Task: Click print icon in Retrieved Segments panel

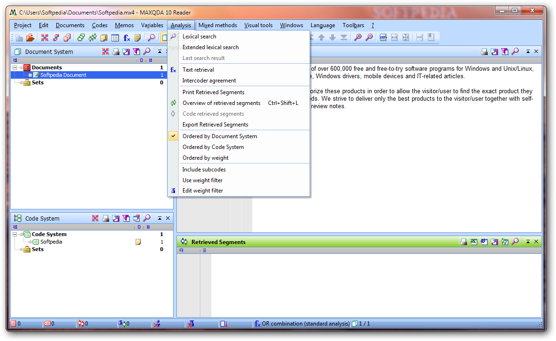Action: click(x=464, y=242)
